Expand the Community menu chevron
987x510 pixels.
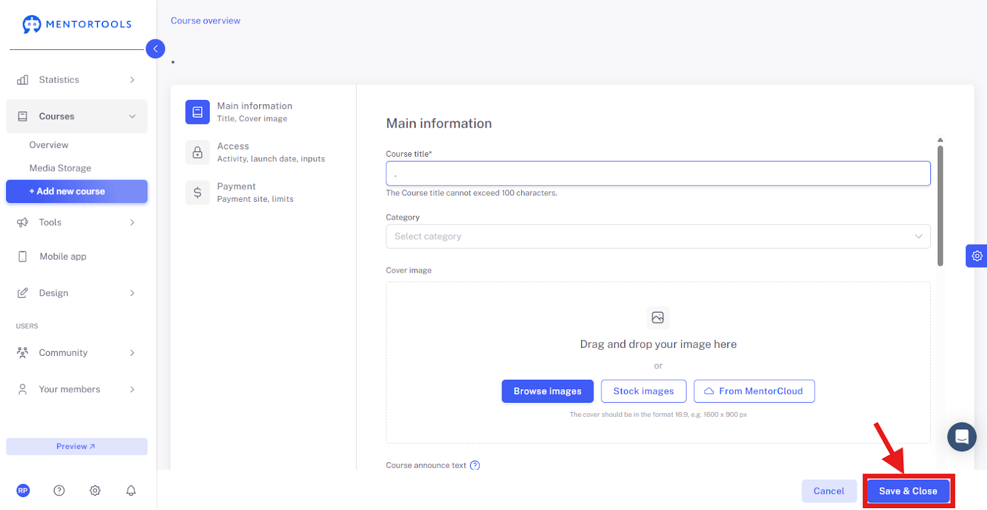click(132, 353)
